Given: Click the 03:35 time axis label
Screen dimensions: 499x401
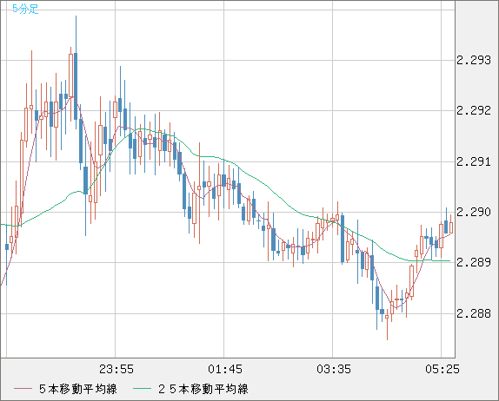Looking at the screenshot, I should 334,369.
